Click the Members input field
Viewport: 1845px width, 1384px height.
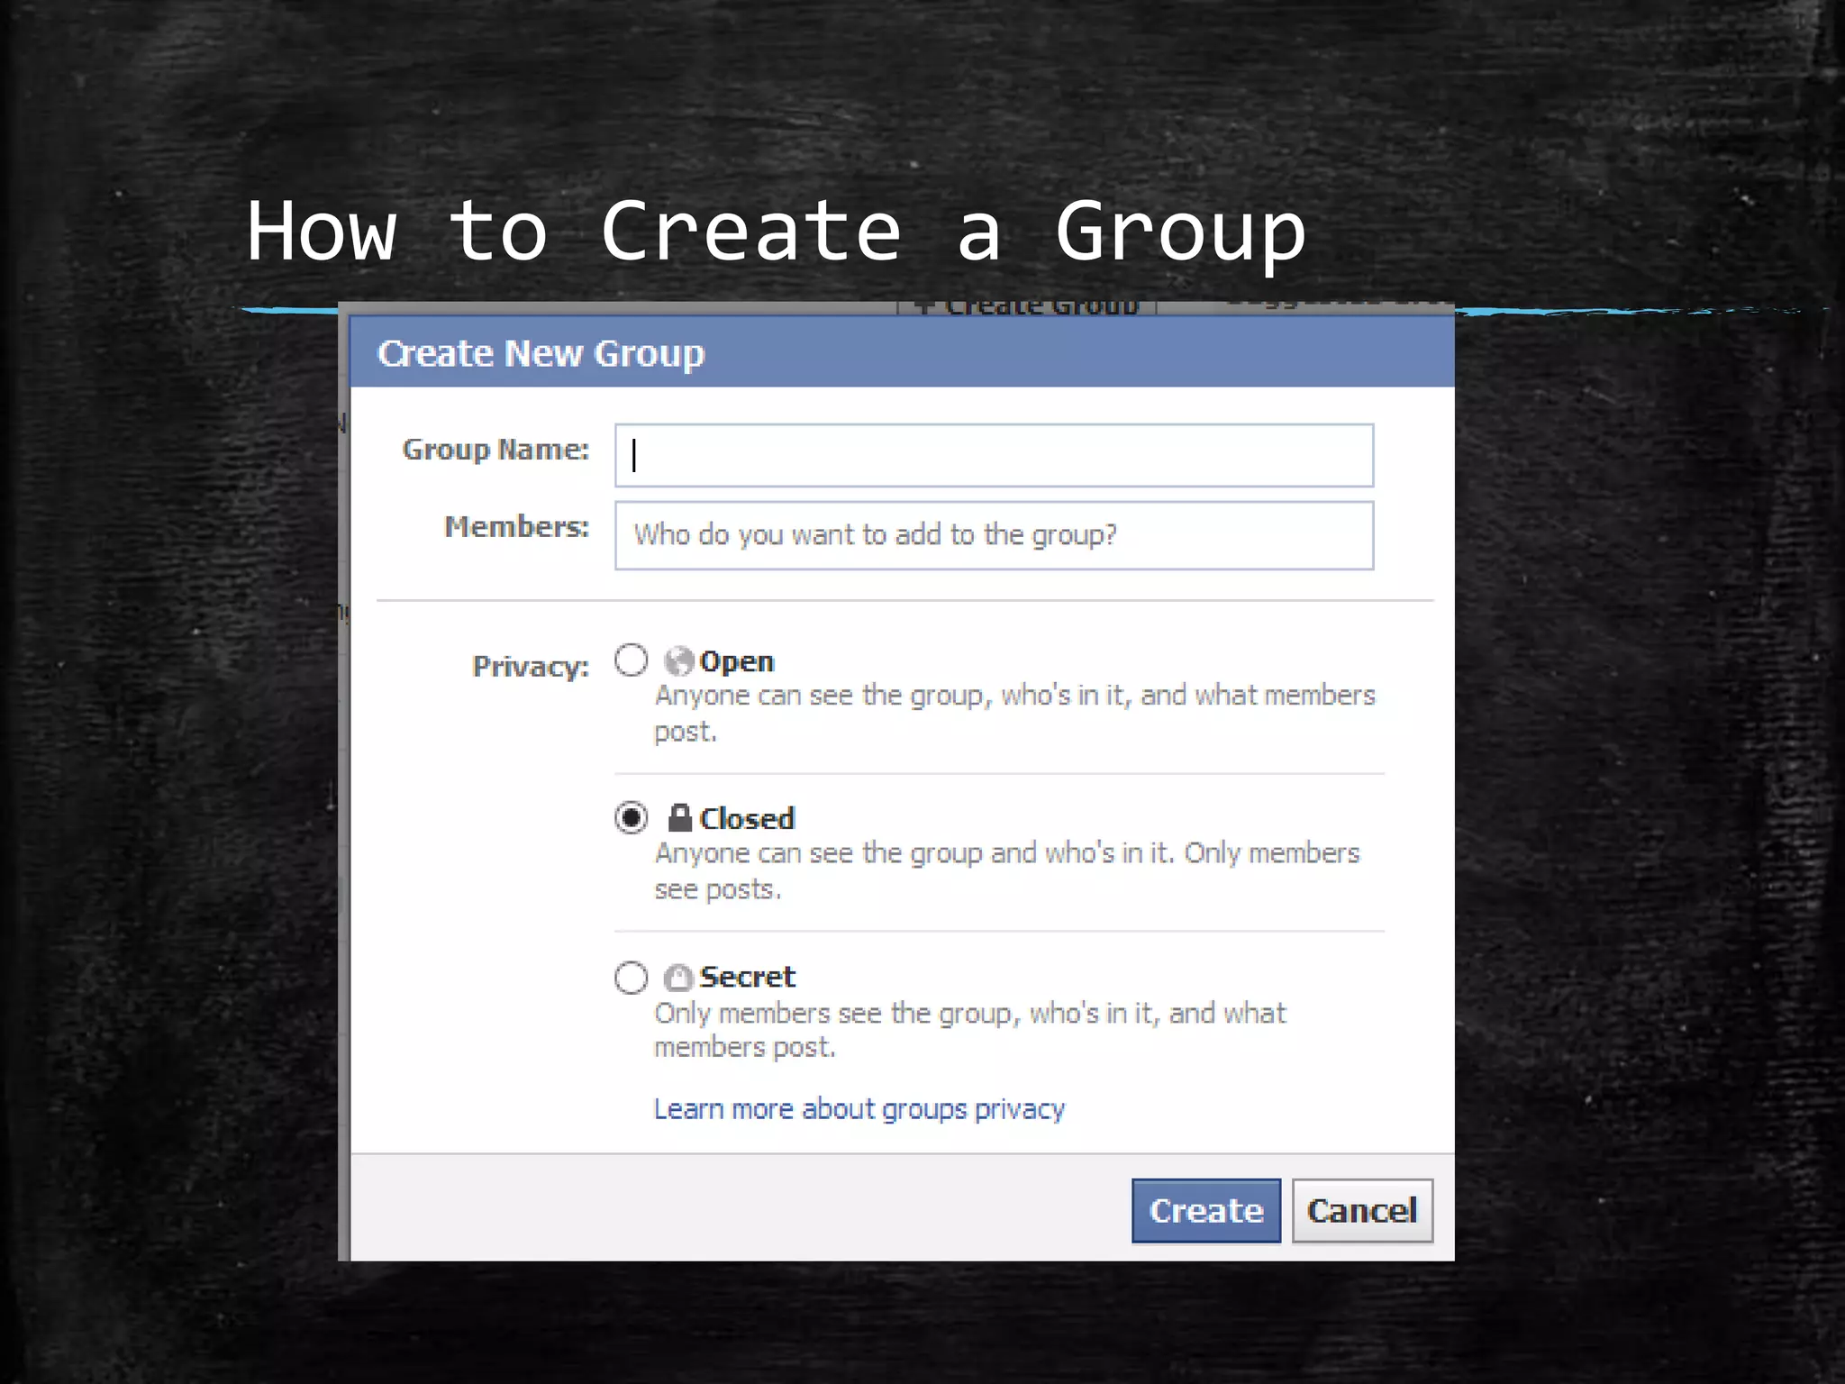pyautogui.click(x=994, y=535)
